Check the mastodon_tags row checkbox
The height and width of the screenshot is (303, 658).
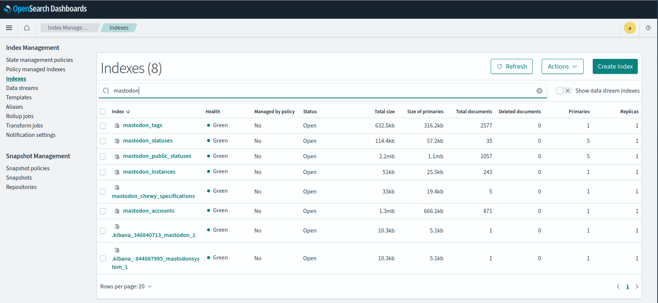point(103,126)
